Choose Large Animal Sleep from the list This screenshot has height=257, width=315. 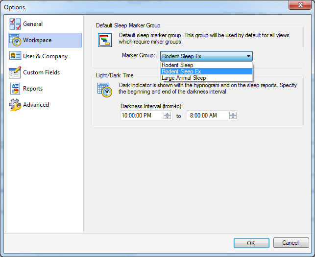pos(207,78)
